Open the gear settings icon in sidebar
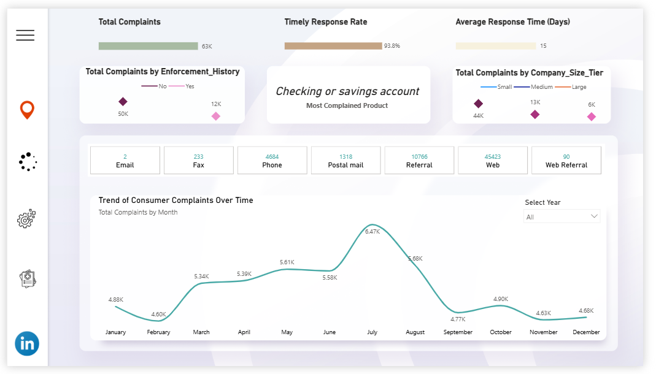This screenshot has height=374, width=656. pyautogui.click(x=27, y=219)
